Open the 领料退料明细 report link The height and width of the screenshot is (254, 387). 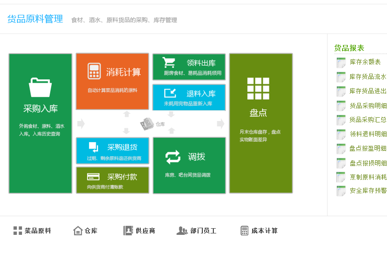(x=368, y=134)
